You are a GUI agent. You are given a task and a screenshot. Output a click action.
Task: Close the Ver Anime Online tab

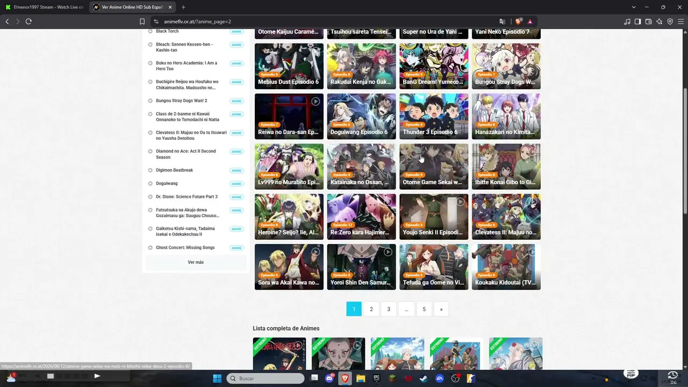pos(170,7)
